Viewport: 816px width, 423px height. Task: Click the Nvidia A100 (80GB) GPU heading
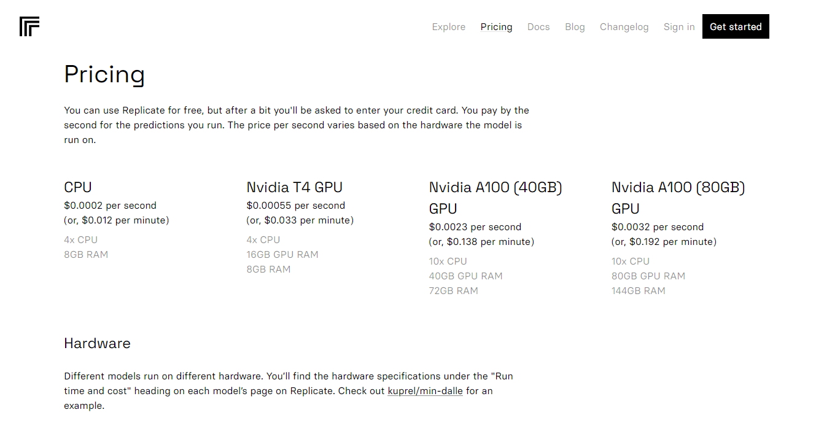pos(678,198)
